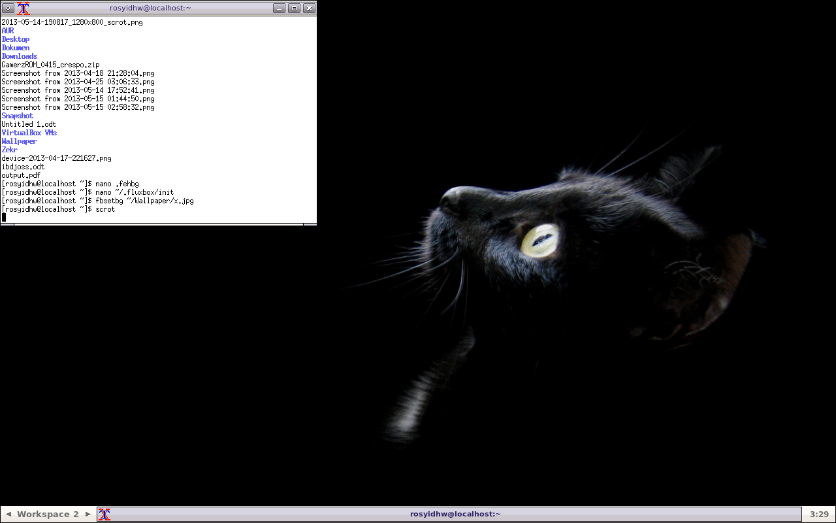836x523 pixels.
Task: Click the AUR directory name
Action: pos(7,30)
